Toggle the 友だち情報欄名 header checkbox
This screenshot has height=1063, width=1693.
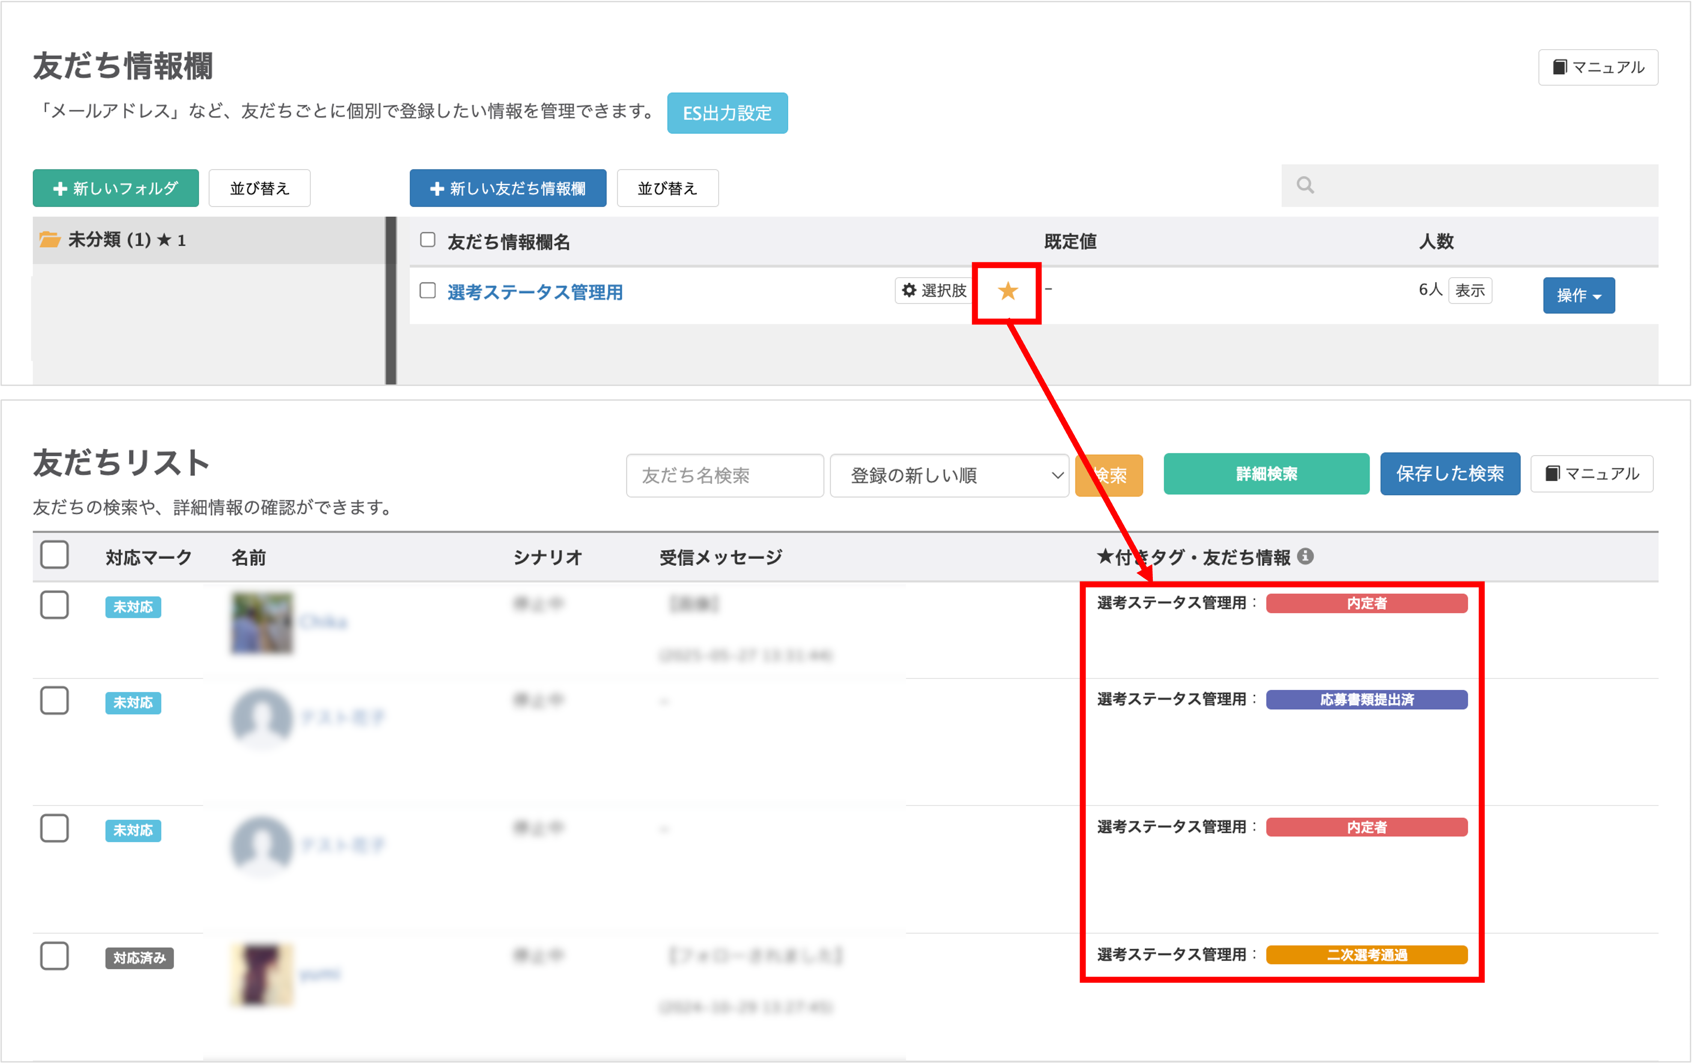tap(428, 241)
